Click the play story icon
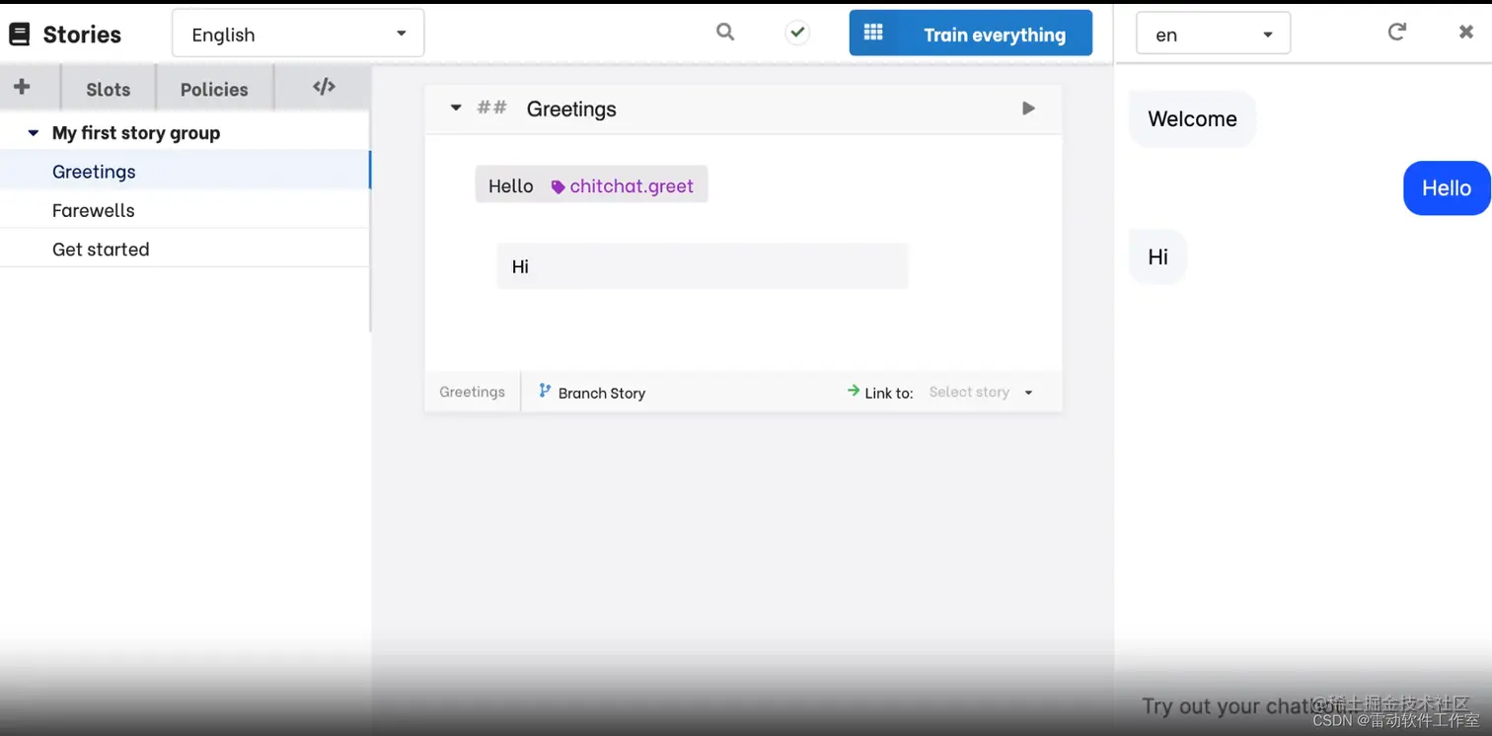1492x736 pixels. pos(1028,108)
